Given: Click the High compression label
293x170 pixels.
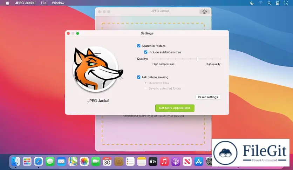Looking at the screenshot, I should (163, 64).
